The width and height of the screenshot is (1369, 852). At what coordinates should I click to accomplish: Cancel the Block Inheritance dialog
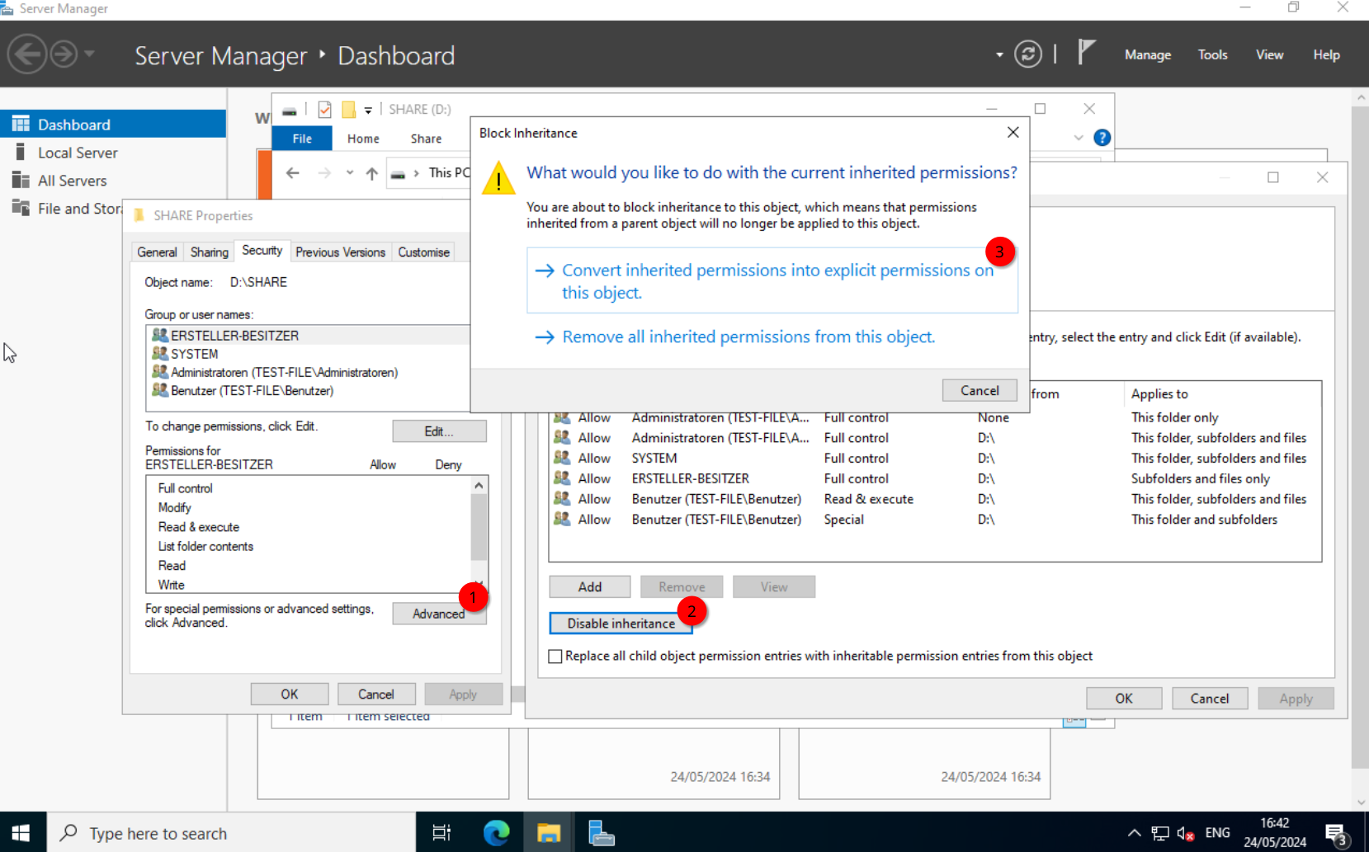pyautogui.click(x=980, y=390)
